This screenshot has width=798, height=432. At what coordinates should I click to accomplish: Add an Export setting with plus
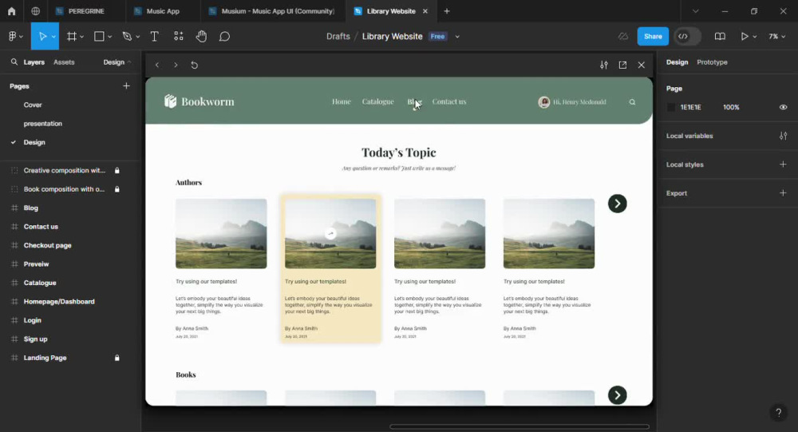coord(783,192)
